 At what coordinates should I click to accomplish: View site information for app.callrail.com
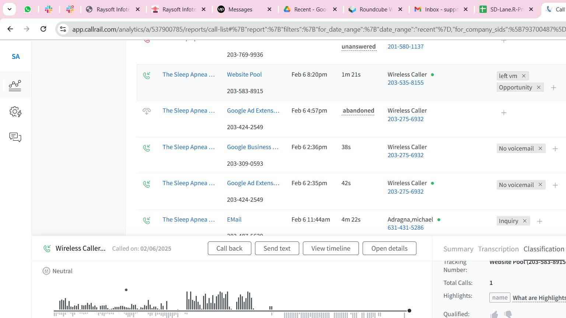(x=63, y=29)
